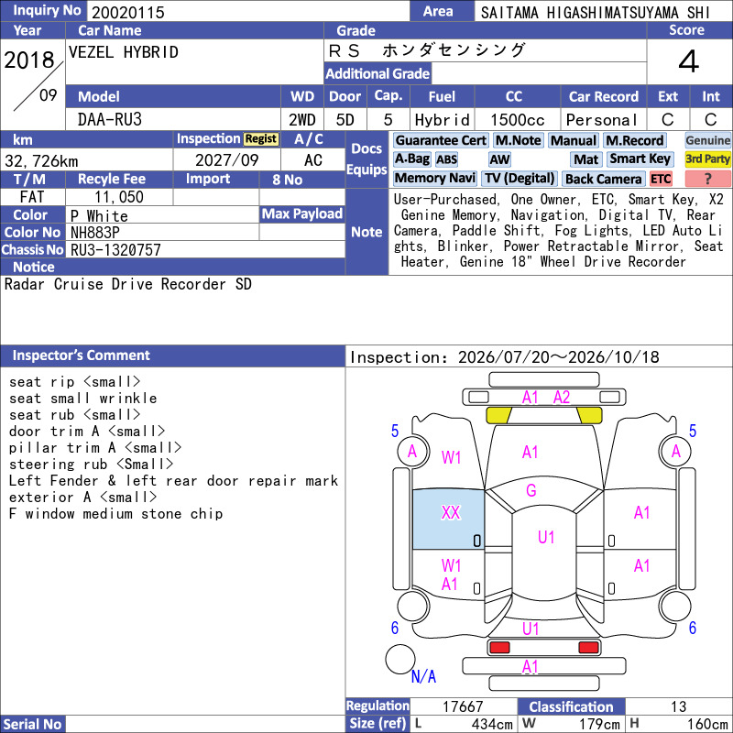Click the Memory Navi equipment badge
733x733 pixels.
434,178
